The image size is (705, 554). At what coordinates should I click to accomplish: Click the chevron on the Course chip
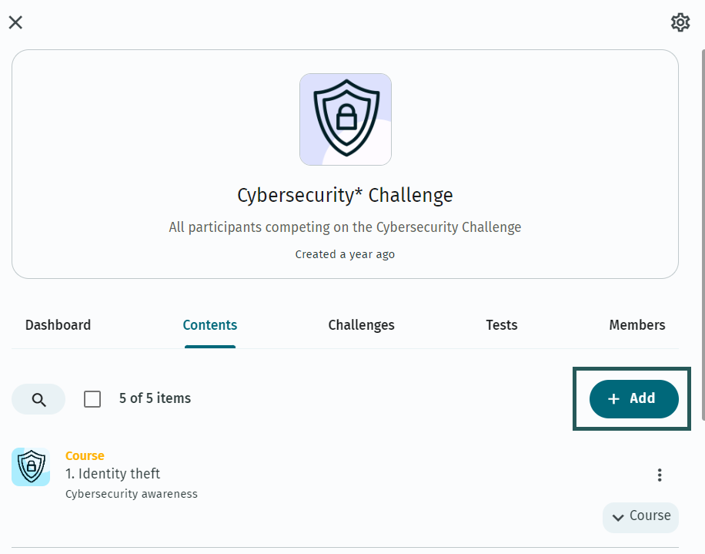pyautogui.click(x=618, y=518)
